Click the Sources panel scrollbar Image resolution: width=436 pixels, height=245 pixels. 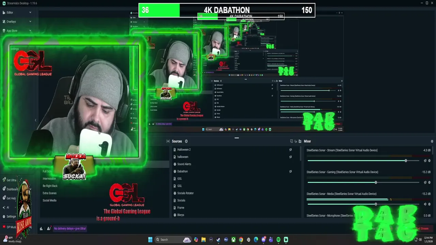point(300,154)
